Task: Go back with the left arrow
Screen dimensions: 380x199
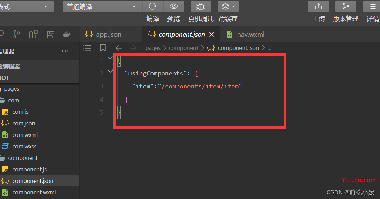Action: pos(119,48)
